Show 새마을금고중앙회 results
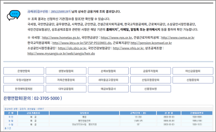Image resolution: width=216 pixels, height=132 pixels. 108,80
